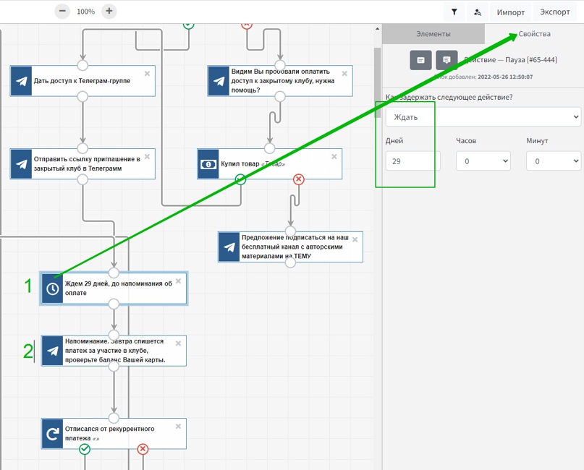
Task: Click the money icon on Купил товар block
Action: pyautogui.click(x=208, y=164)
